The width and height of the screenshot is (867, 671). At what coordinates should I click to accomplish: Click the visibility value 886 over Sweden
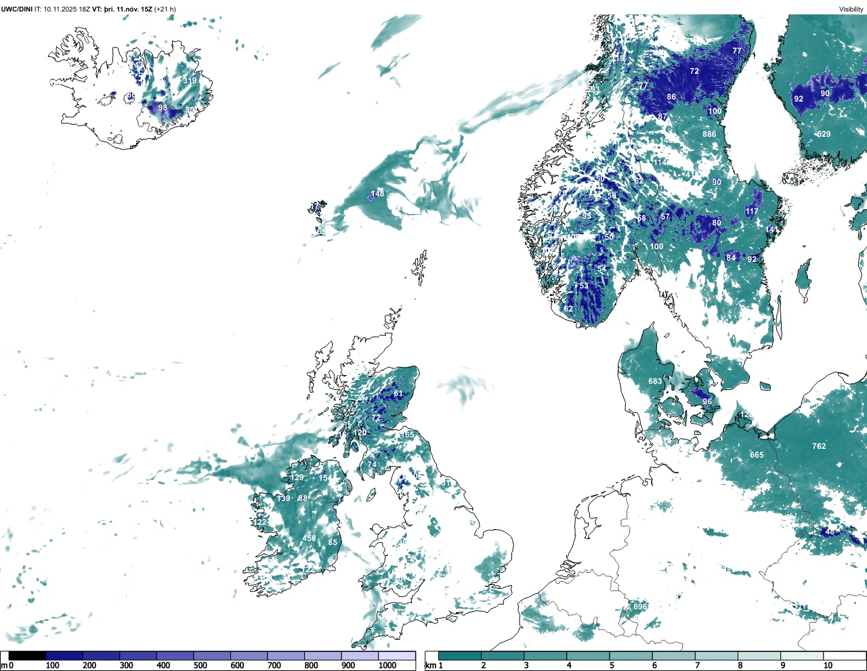point(709,134)
